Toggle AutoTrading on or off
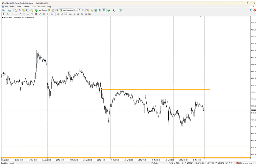Viewport: 257px width, 165px height. pyautogui.click(x=66, y=10)
